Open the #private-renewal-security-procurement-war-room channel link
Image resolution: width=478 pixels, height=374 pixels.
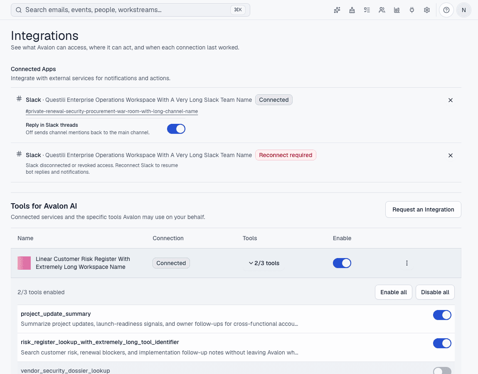point(112,111)
